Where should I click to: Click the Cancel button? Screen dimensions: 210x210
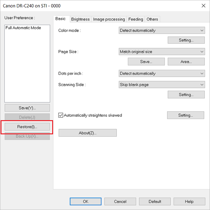(x=120, y=201)
